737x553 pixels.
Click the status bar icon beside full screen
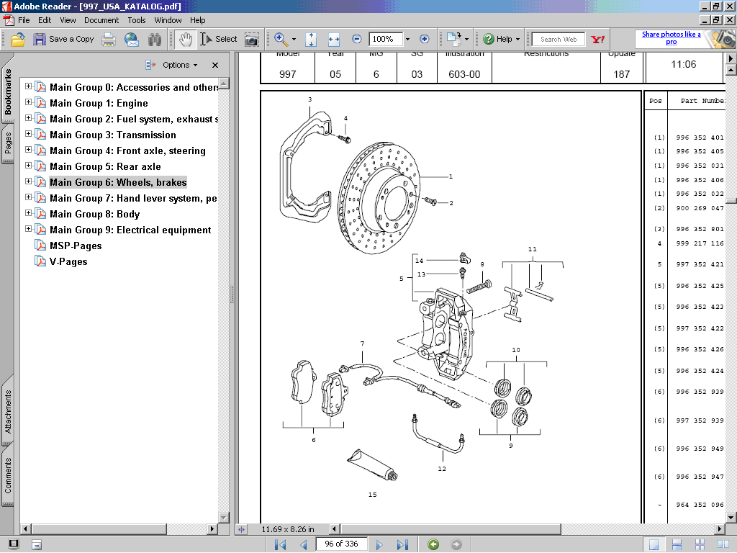click(x=37, y=544)
